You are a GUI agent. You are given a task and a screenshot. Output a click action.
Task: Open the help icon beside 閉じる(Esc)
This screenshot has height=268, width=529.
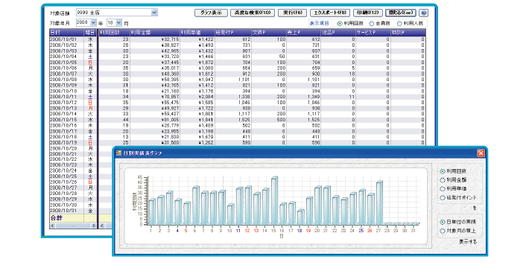[423, 13]
